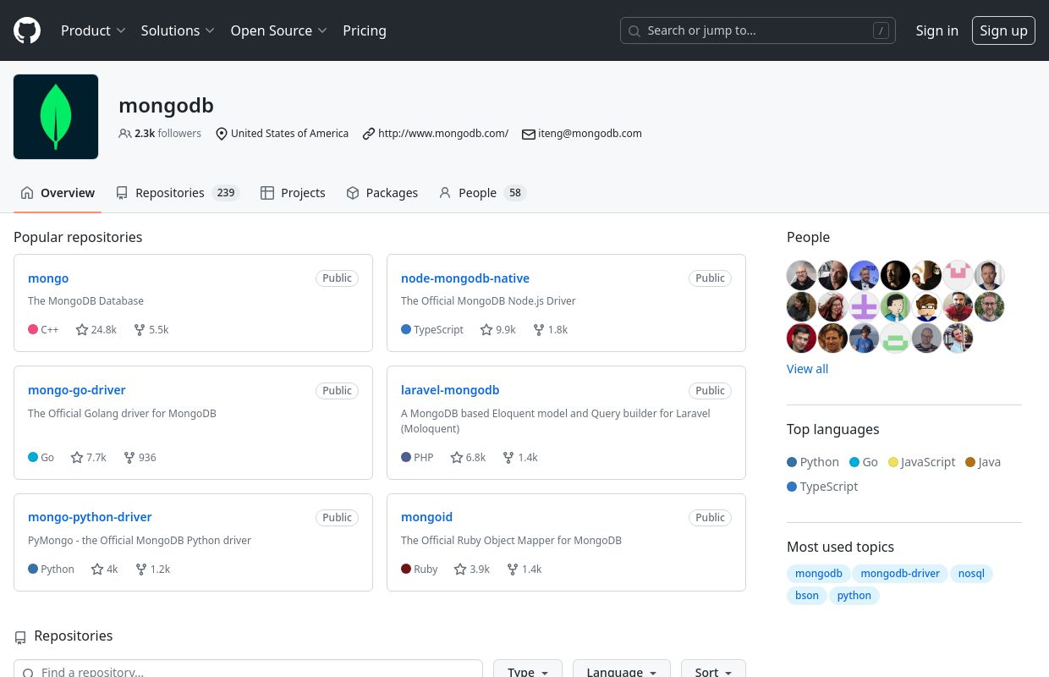This screenshot has height=677, width=1049.
Task: Click star count 6.8k on laravel-mongodb
Action: tap(469, 457)
